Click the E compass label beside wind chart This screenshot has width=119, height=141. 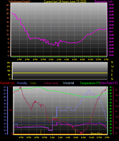[112, 75]
